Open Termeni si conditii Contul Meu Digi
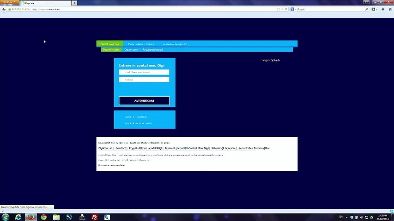Screen dimensions: 394x221 pyautogui.click(x=187, y=148)
